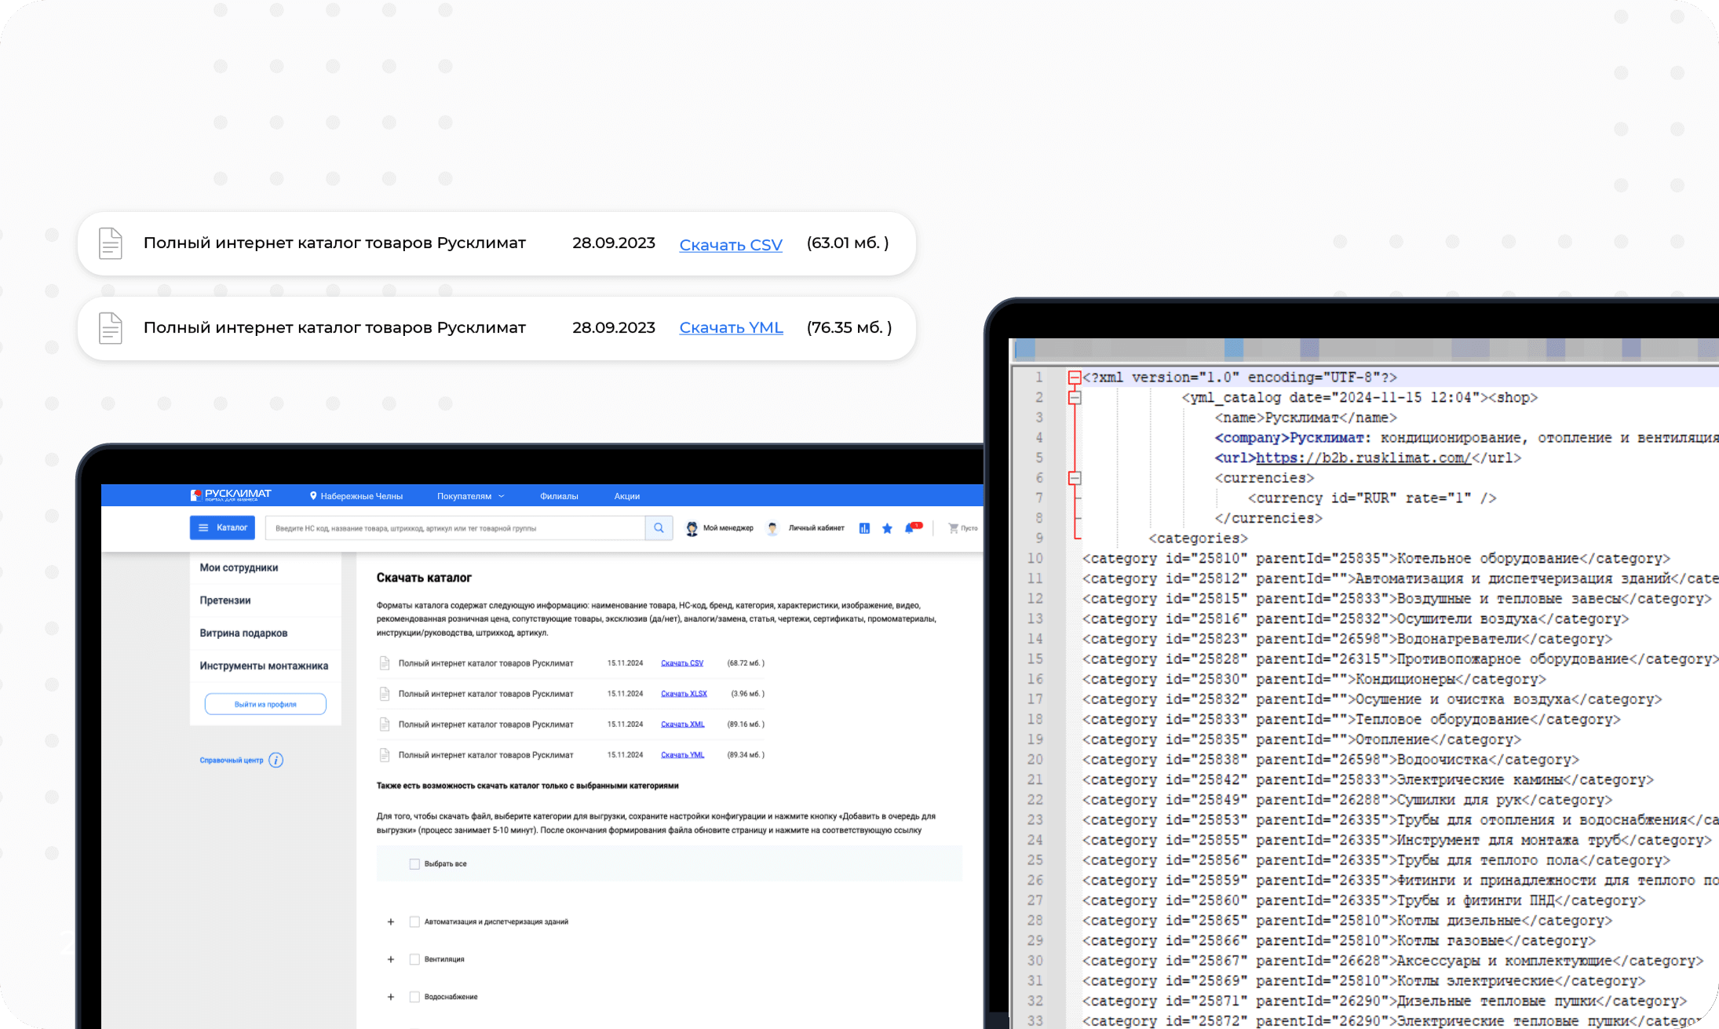Tick Автоматизация и диспетчеризация зданий checkbox
This screenshot has width=1719, height=1029.
coord(414,921)
